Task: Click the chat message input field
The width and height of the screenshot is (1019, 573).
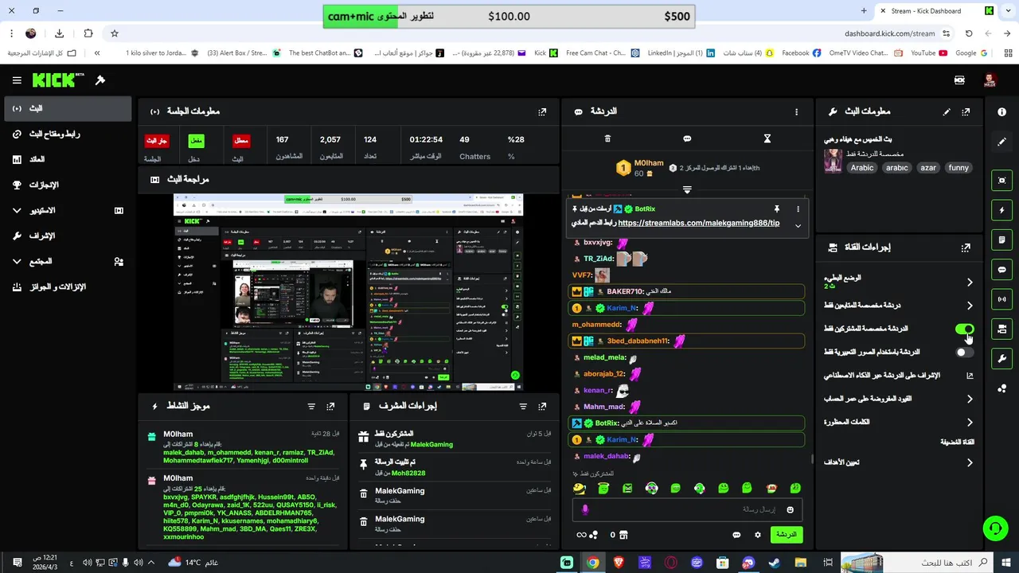Action: tap(686, 509)
